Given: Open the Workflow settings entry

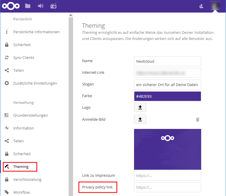Looking at the screenshot, I should click(21, 192).
